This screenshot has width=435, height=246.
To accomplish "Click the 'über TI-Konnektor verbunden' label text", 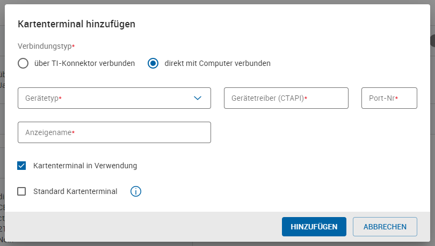I will (x=84, y=63).
